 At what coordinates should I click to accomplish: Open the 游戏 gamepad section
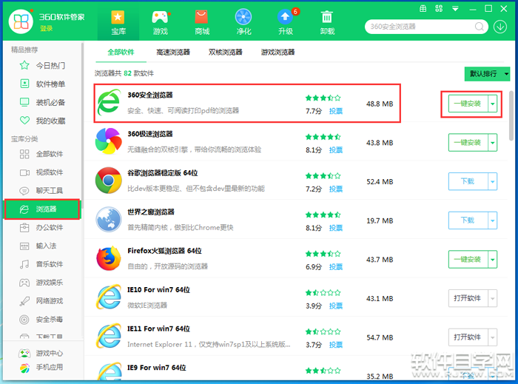[x=161, y=23]
